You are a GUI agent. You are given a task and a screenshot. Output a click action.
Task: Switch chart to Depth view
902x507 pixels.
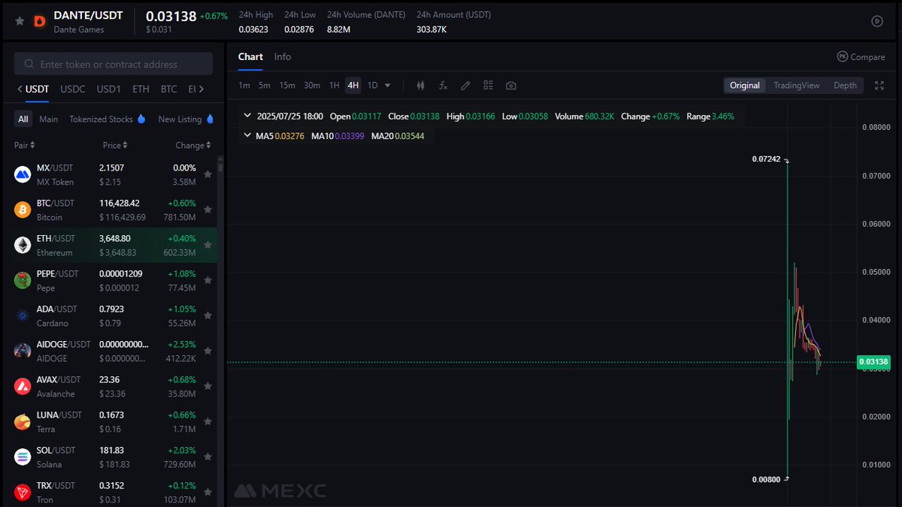pos(845,86)
